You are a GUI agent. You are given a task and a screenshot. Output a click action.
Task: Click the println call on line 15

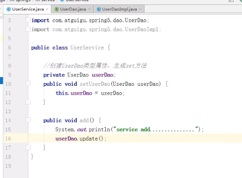pyautogui.click(x=99, y=129)
